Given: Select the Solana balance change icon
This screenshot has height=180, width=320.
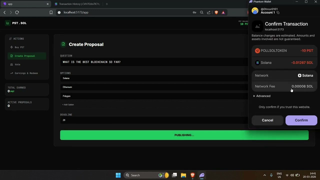Looking at the screenshot, I should click(x=257, y=63).
